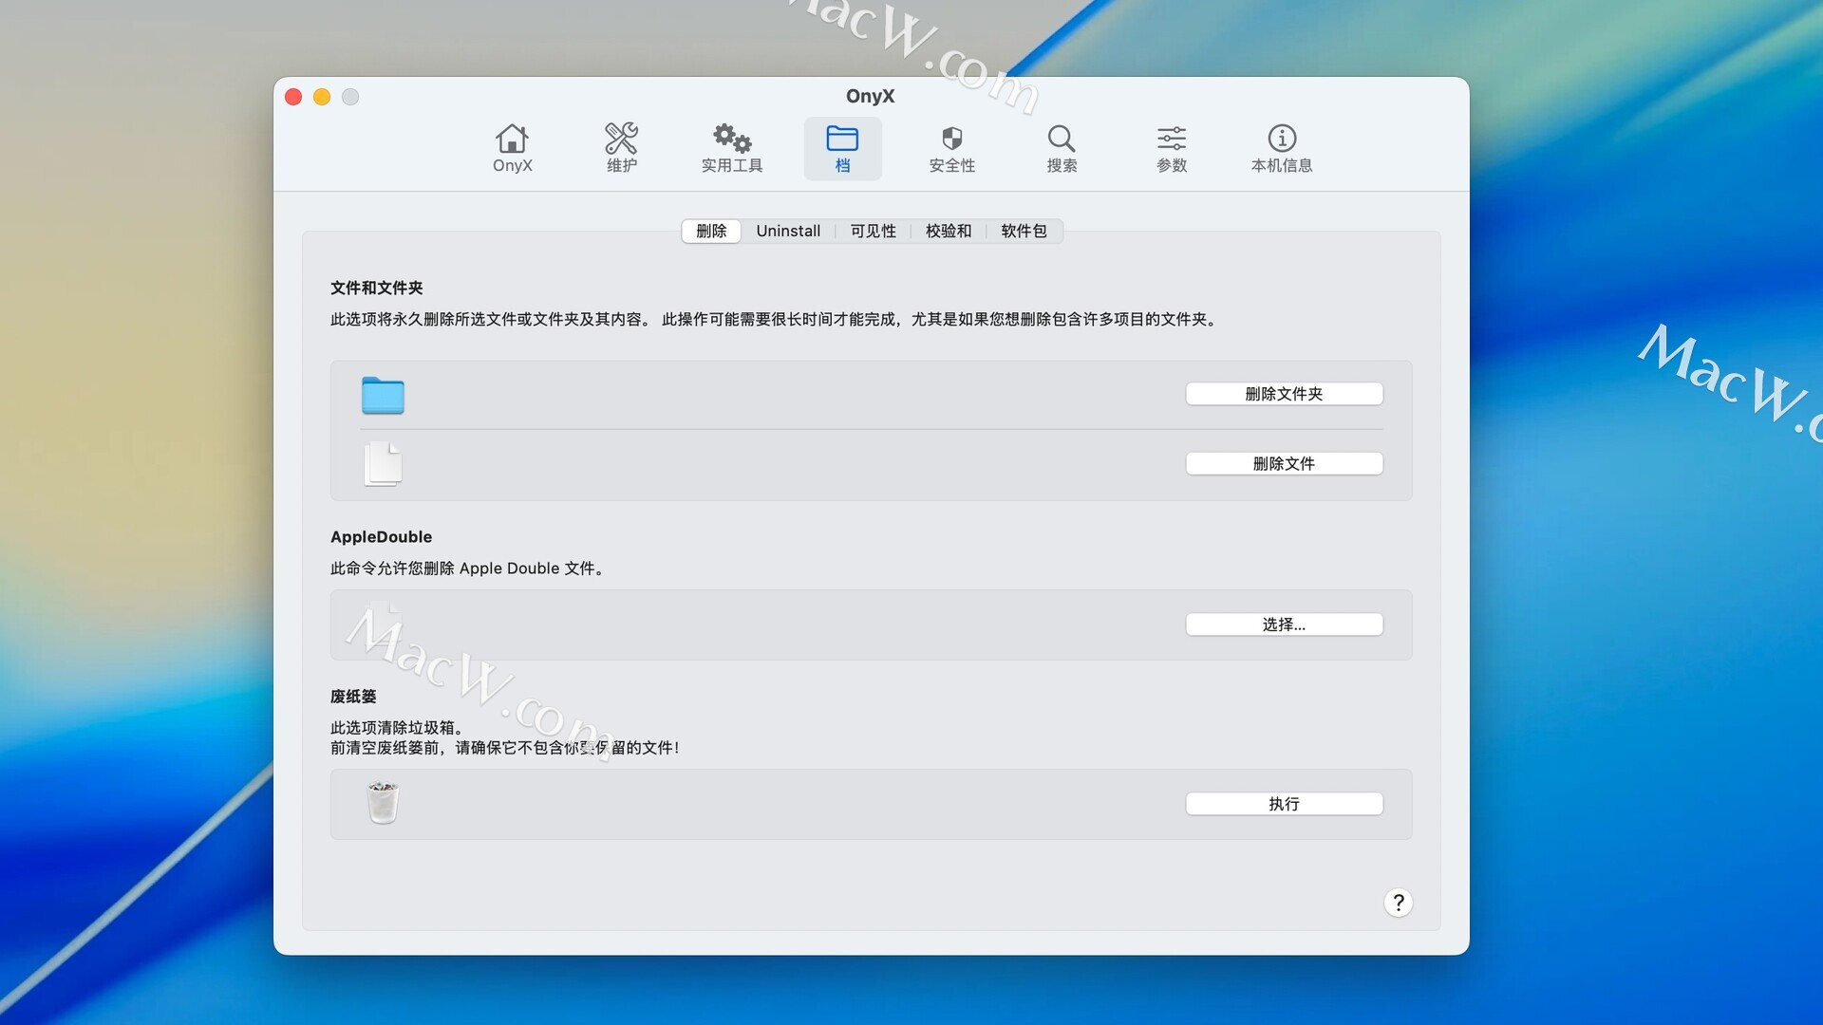Switch to the 软件包 tab
This screenshot has width=1823, height=1025.
point(1024,231)
